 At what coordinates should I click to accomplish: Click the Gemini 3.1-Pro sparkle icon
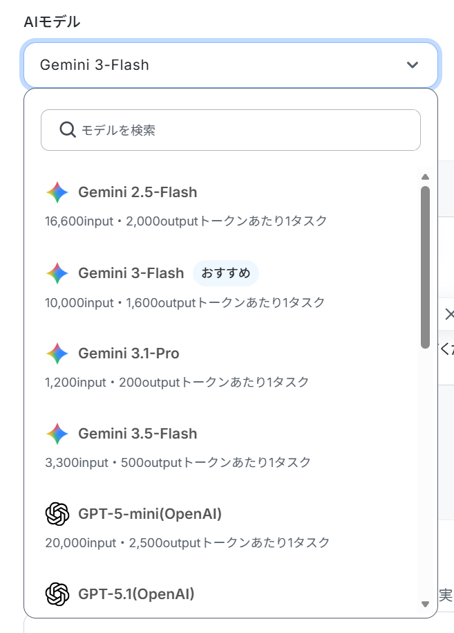[x=57, y=354]
